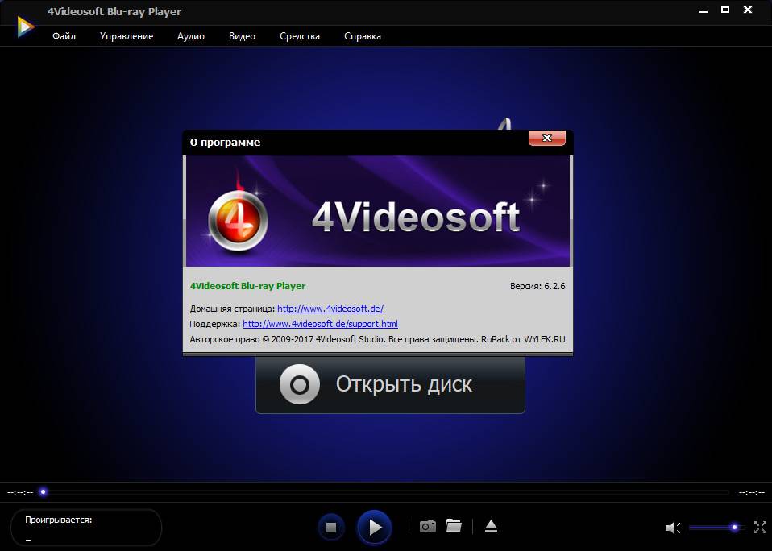Click the О программе dialog title

(x=225, y=142)
